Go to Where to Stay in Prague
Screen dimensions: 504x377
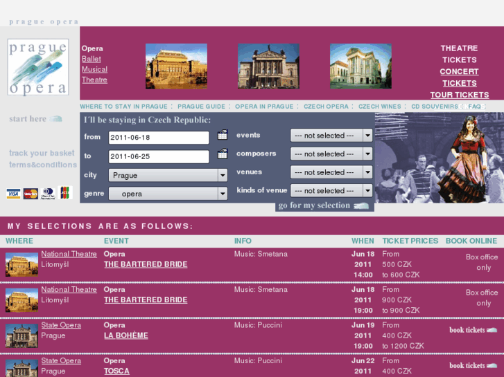(x=124, y=107)
